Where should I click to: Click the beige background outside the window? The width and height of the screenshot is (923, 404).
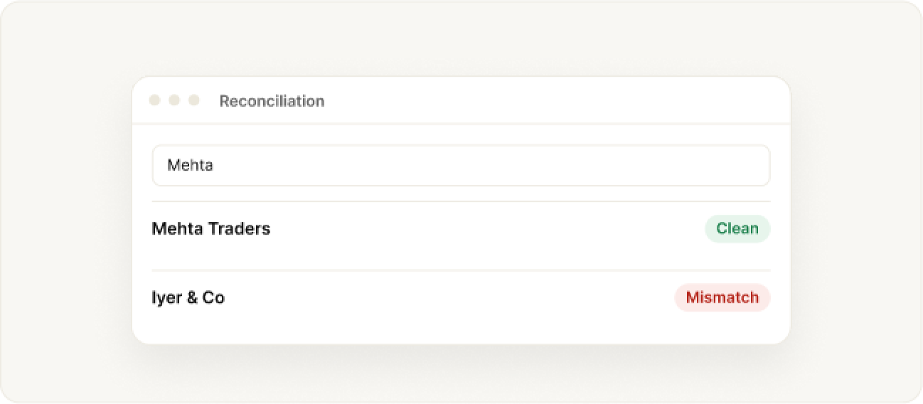tap(64, 213)
